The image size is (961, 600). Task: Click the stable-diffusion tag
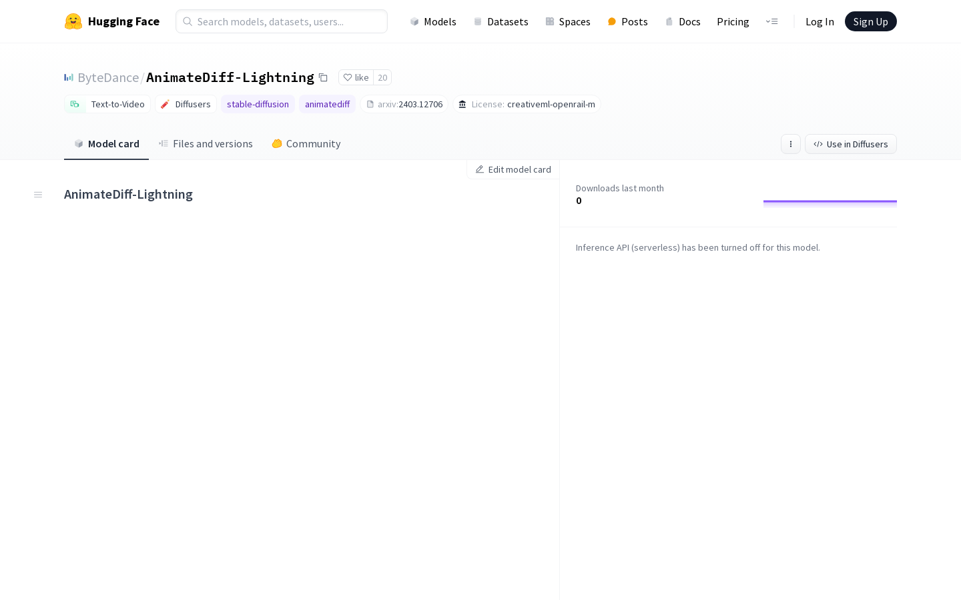point(258,104)
